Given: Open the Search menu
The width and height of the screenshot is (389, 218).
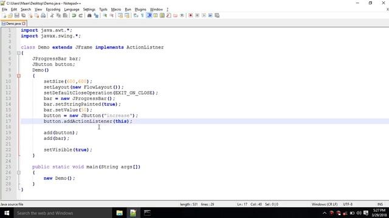Looking at the screenshot, I should point(26,10).
